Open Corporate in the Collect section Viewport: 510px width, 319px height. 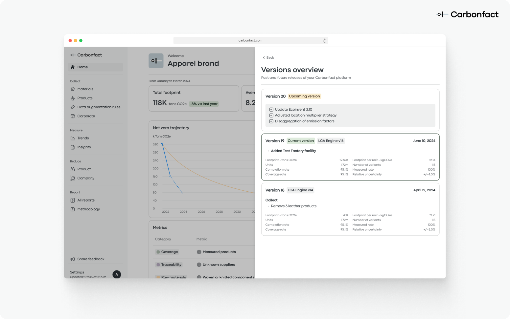coord(86,116)
